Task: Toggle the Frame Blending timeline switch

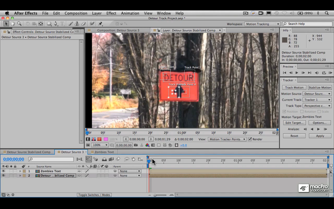Action: [111, 159]
